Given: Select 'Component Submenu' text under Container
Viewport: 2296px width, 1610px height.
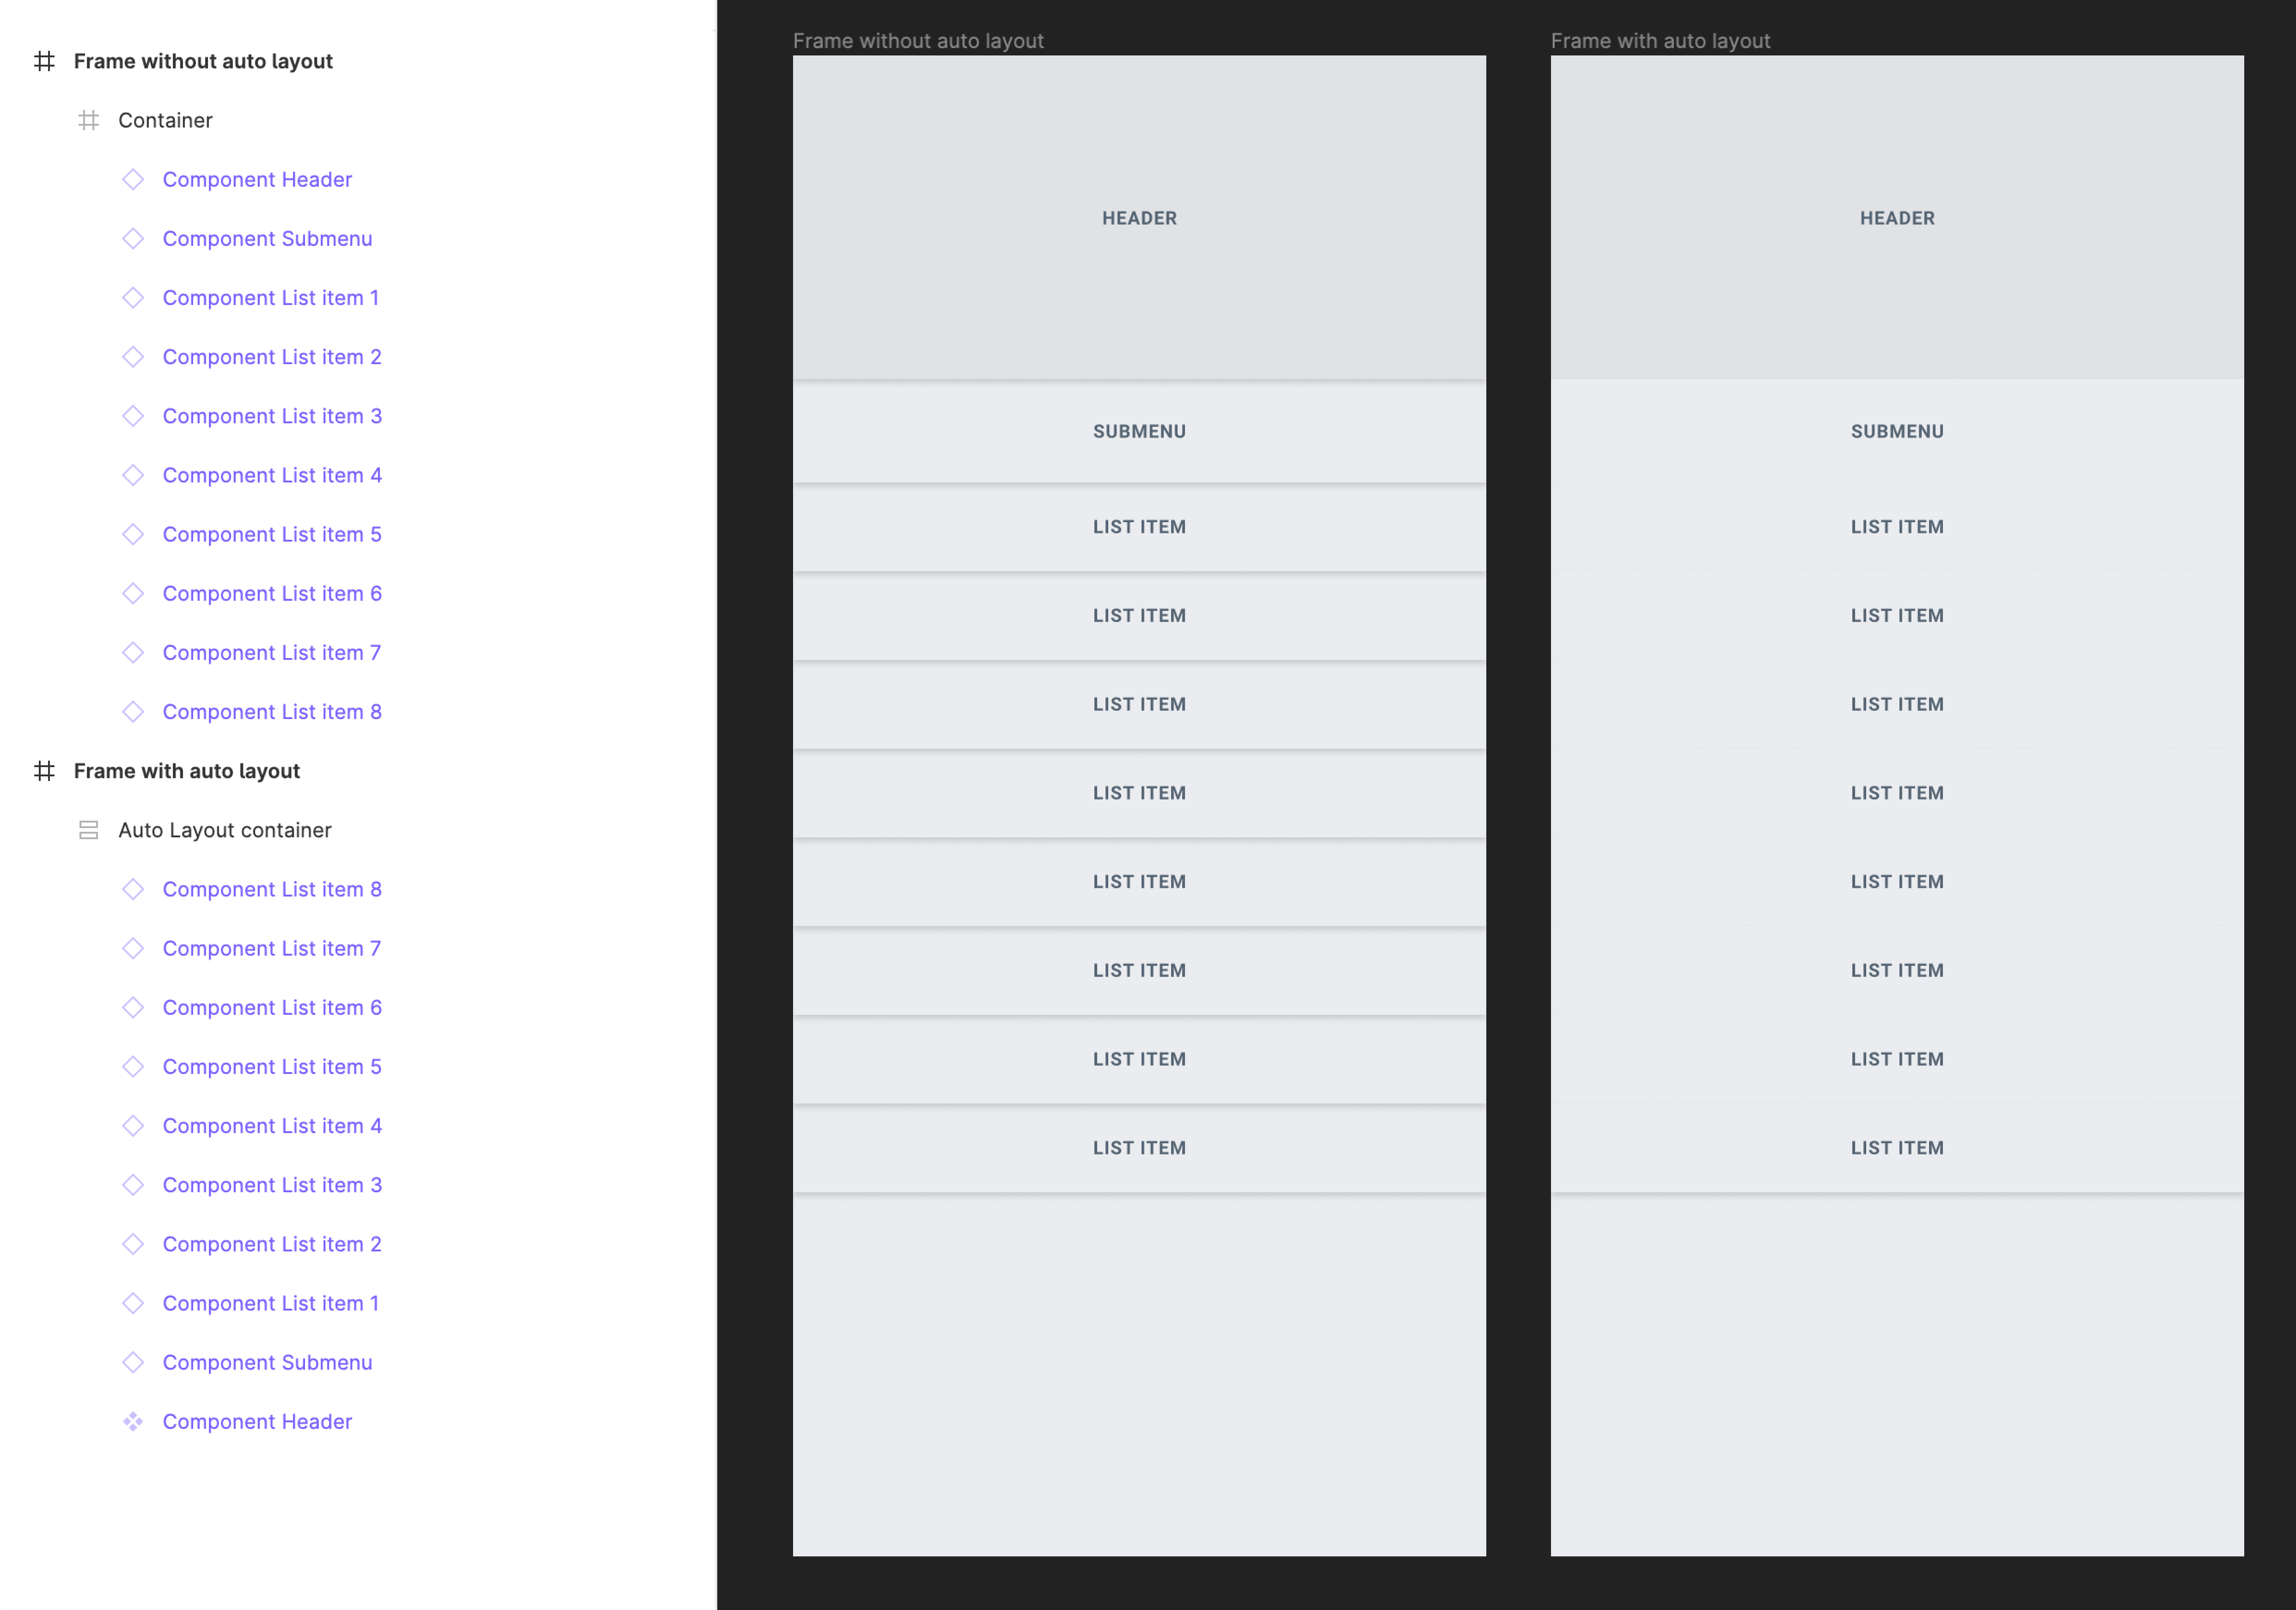Looking at the screenshot, I should click(x=267, y=238).
